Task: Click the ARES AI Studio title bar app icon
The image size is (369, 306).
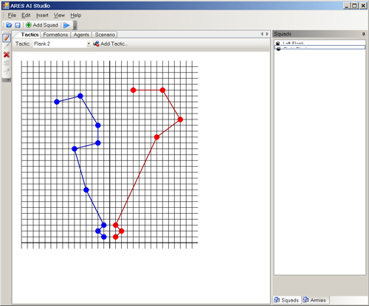Action: pos(5,5)
